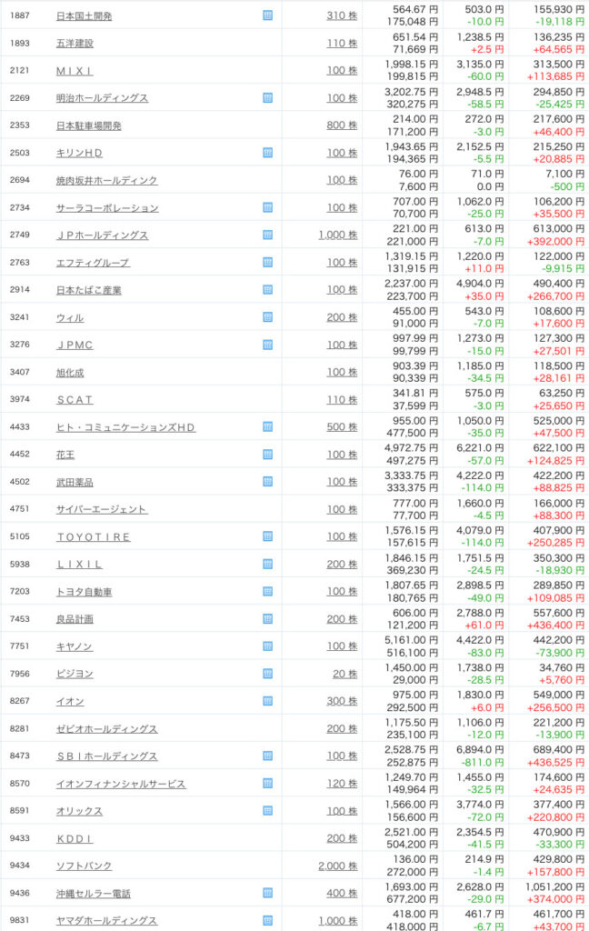Click the blue memo icon for 日本国土開発
589x931 pixels.
click(x=268, y=15)
